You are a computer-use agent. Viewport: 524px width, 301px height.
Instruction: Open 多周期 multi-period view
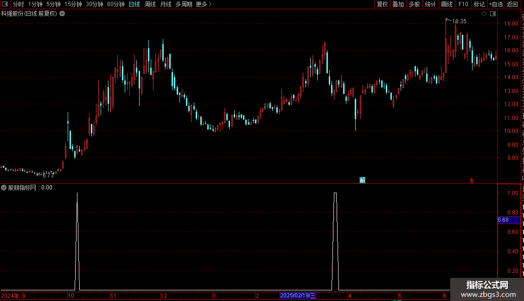(184, 4)
